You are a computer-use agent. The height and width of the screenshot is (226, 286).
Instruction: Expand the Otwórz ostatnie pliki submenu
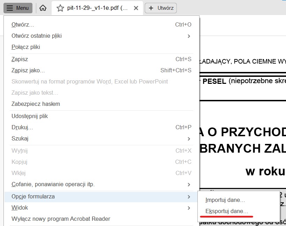188,36
